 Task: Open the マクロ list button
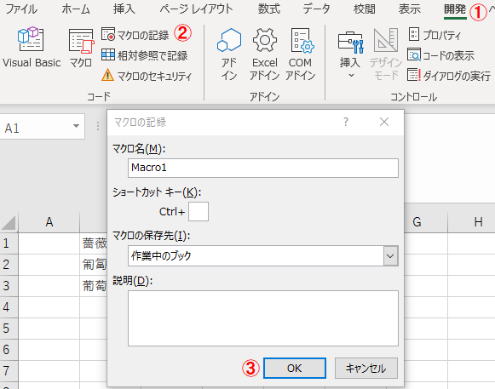(81, 48)
